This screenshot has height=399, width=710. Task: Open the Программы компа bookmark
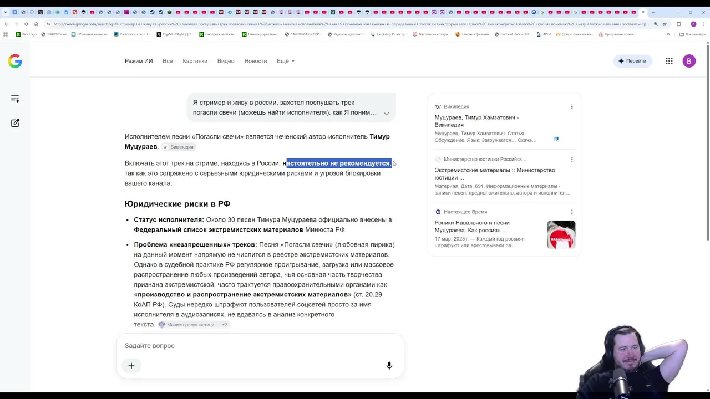617,34
